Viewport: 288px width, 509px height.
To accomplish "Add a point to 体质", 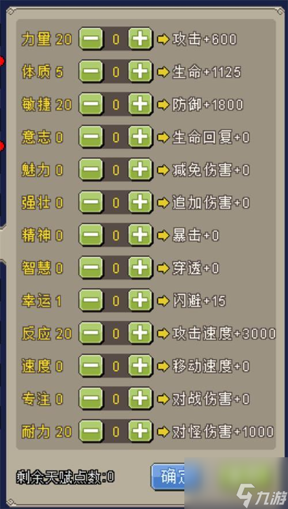I will tap(141, 72).
